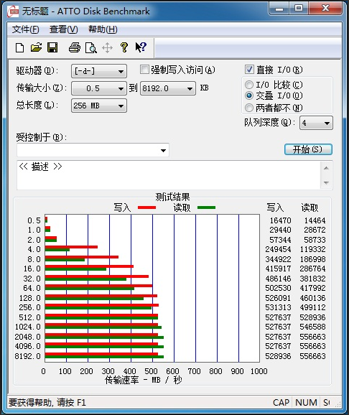This screenshot has height=415, width=349.
Task: Click the read value 546588
Action: pyautogui.click(x=312, y=327)
